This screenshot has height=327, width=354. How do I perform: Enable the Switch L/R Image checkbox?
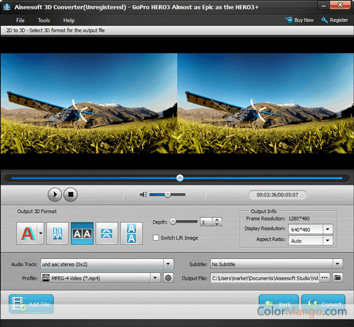(156, 238)
